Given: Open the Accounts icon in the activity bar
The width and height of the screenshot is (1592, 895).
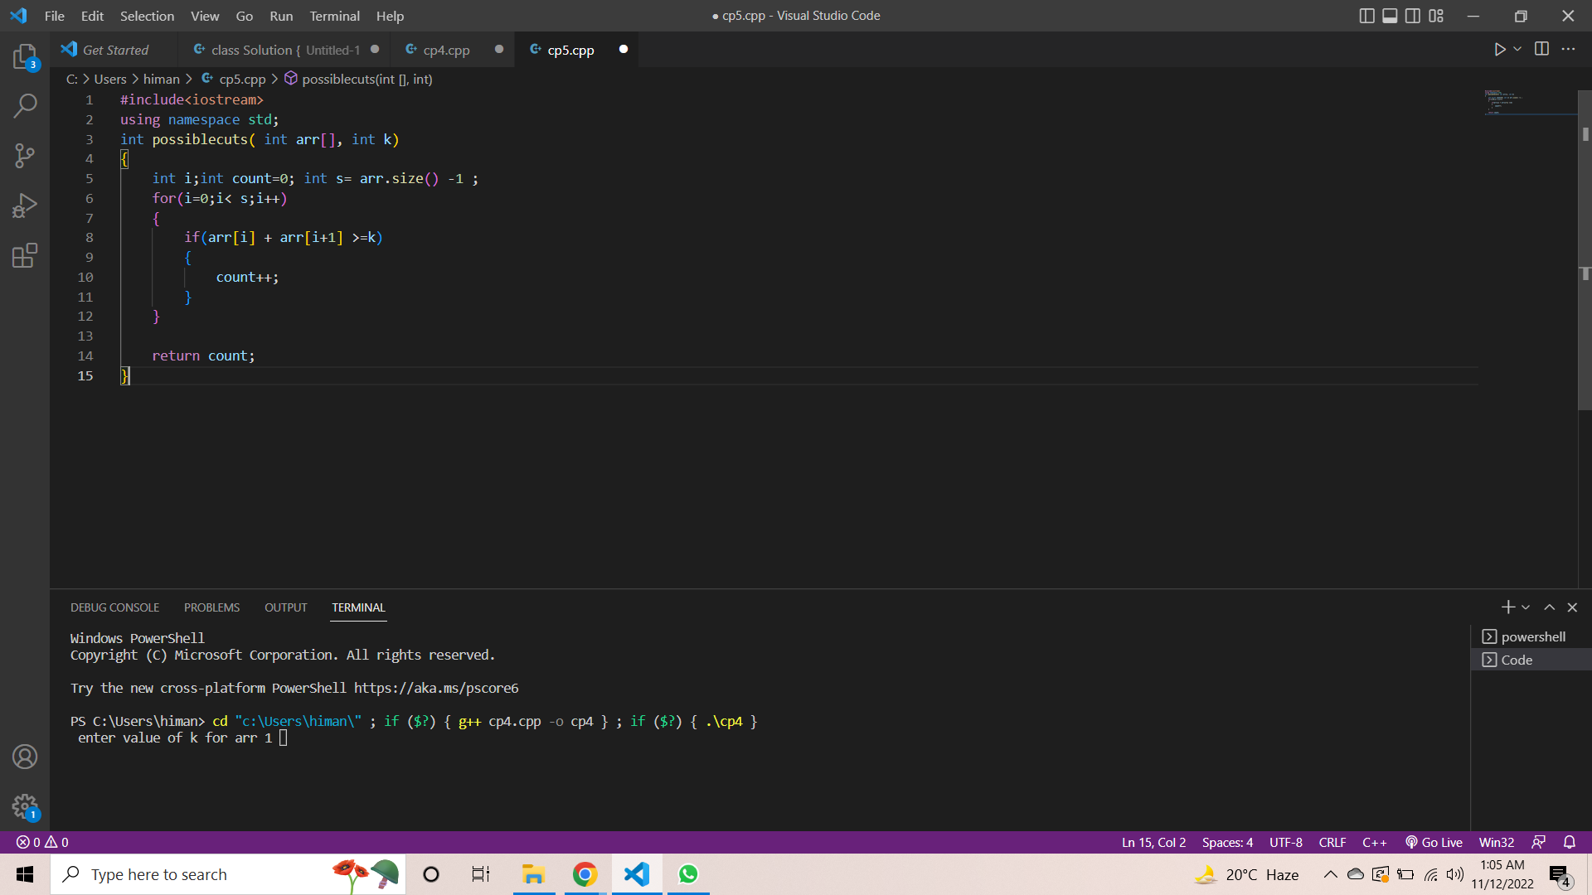Looking at the screenshot, I should coord(25,757).
